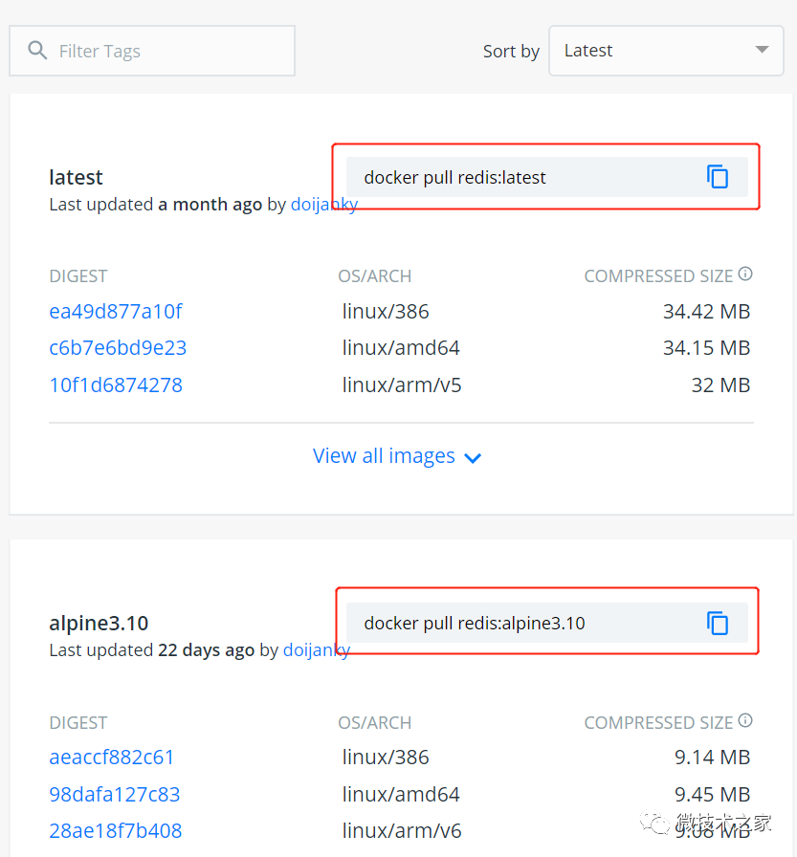Focus the Filter Tags input field
Screen dimensions: 797x857
tap(152, 51)
